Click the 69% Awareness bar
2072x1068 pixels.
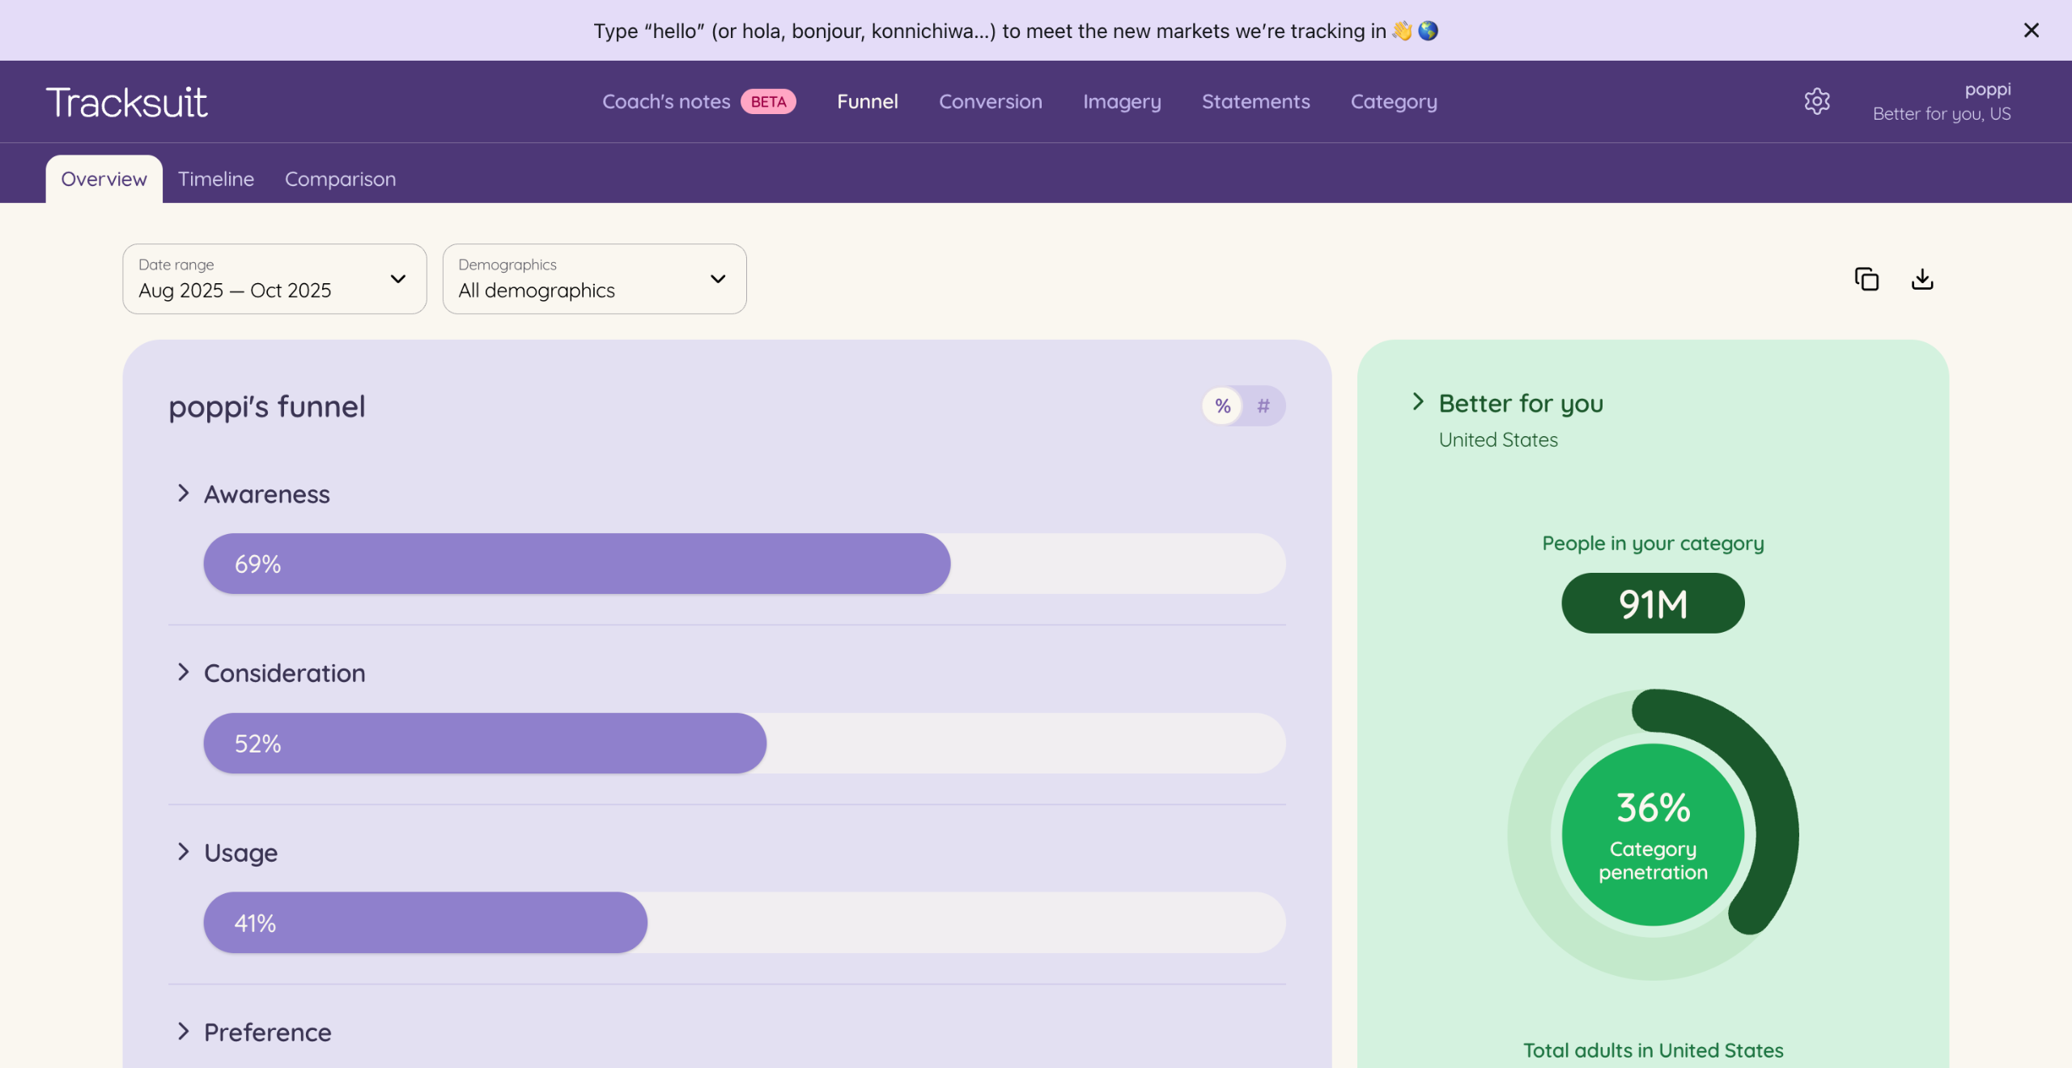point(576,564)
